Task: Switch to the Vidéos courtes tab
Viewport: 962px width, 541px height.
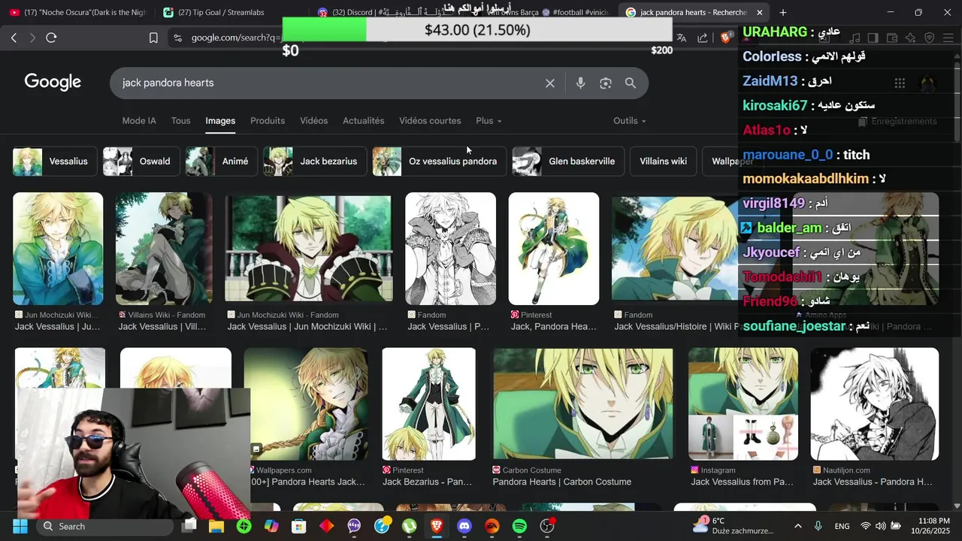Action: tap(430, 121)
